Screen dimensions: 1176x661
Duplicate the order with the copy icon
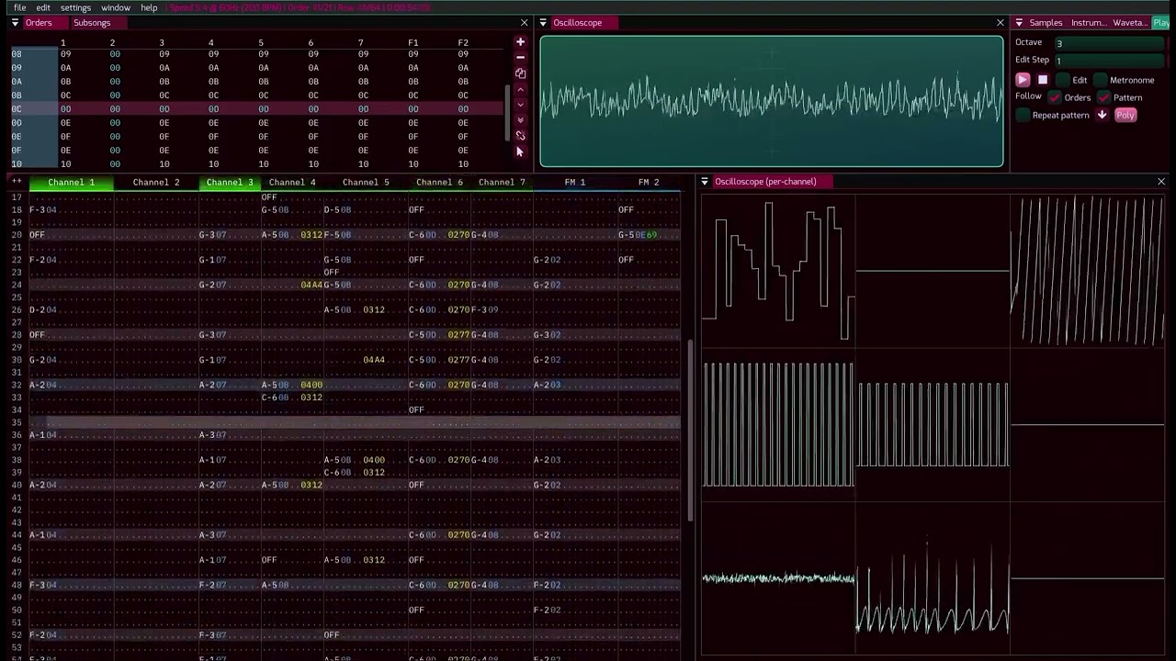click(x=520, y=73)
